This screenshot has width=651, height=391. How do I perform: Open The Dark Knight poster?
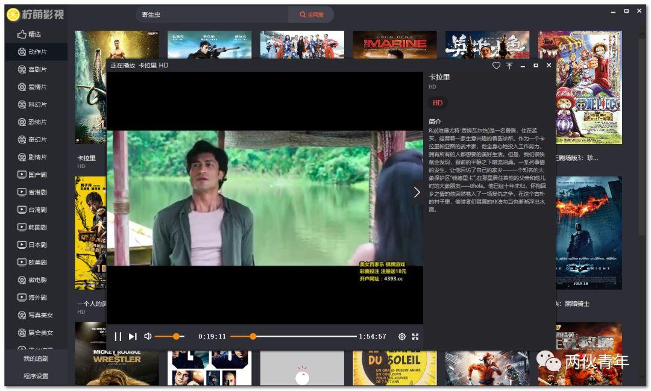coord(589,233)
